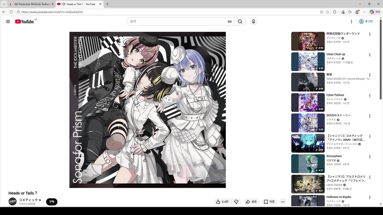The image size is (383, 215).
Task: Open ノクチル channel name
Action: pyautogui.click(x=331, y=120)
